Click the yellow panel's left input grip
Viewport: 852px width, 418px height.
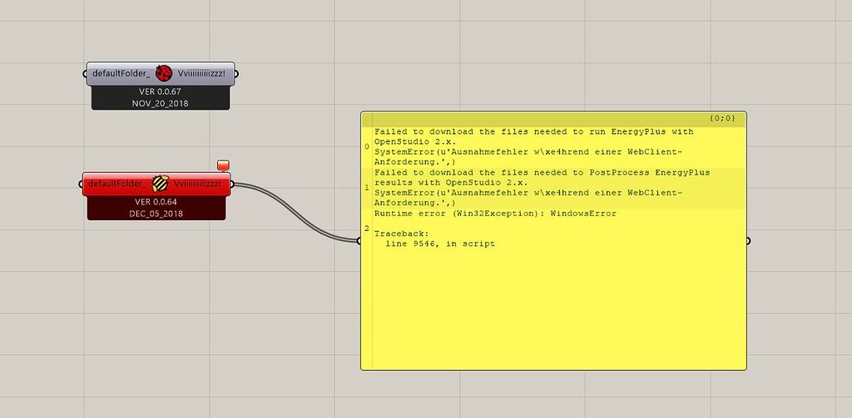pos(359,241)
